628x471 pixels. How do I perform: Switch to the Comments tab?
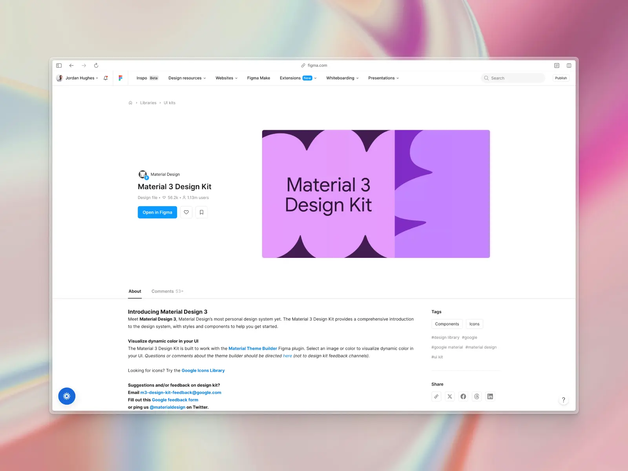pyautogui.click(x=167, y=291)
